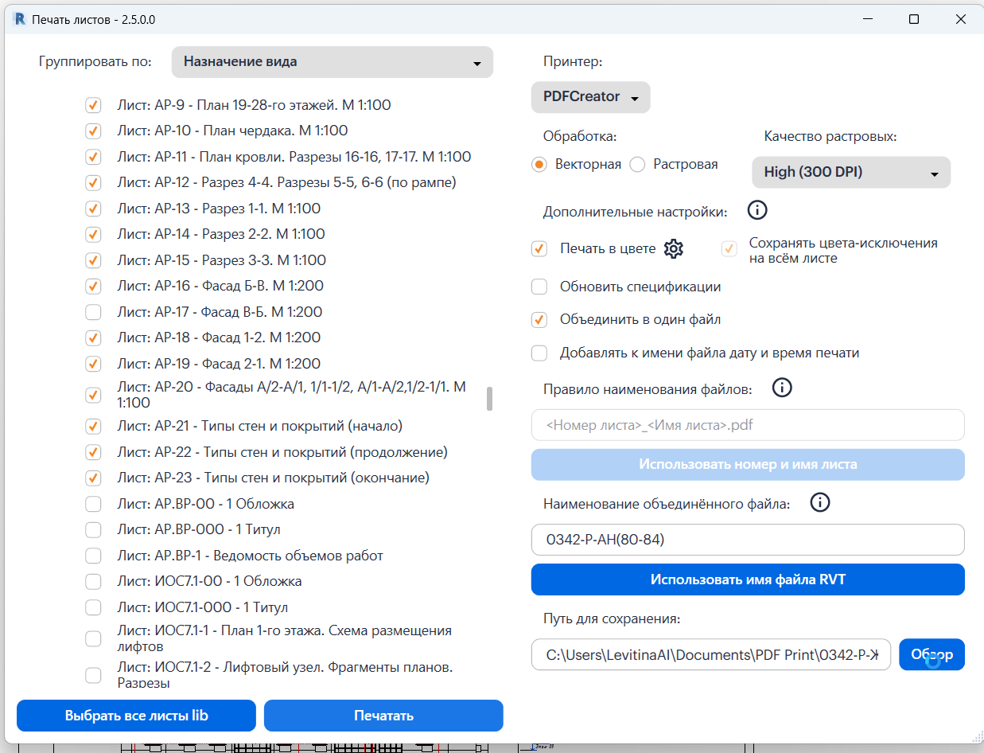Click text Лист: ИОС7.1-1 План 1-го этажа
984x753 pixels.
(284, 638)
